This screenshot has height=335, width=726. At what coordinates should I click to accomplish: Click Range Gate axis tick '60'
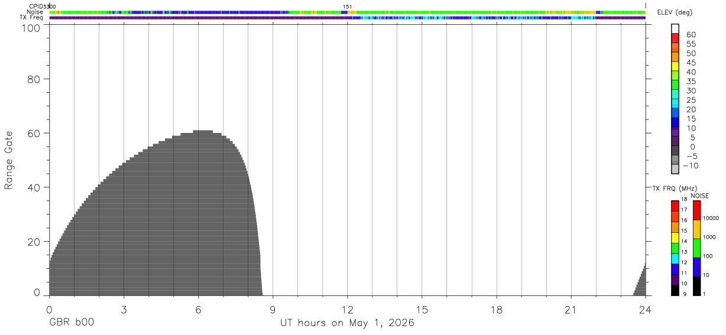tap(34, 133)
